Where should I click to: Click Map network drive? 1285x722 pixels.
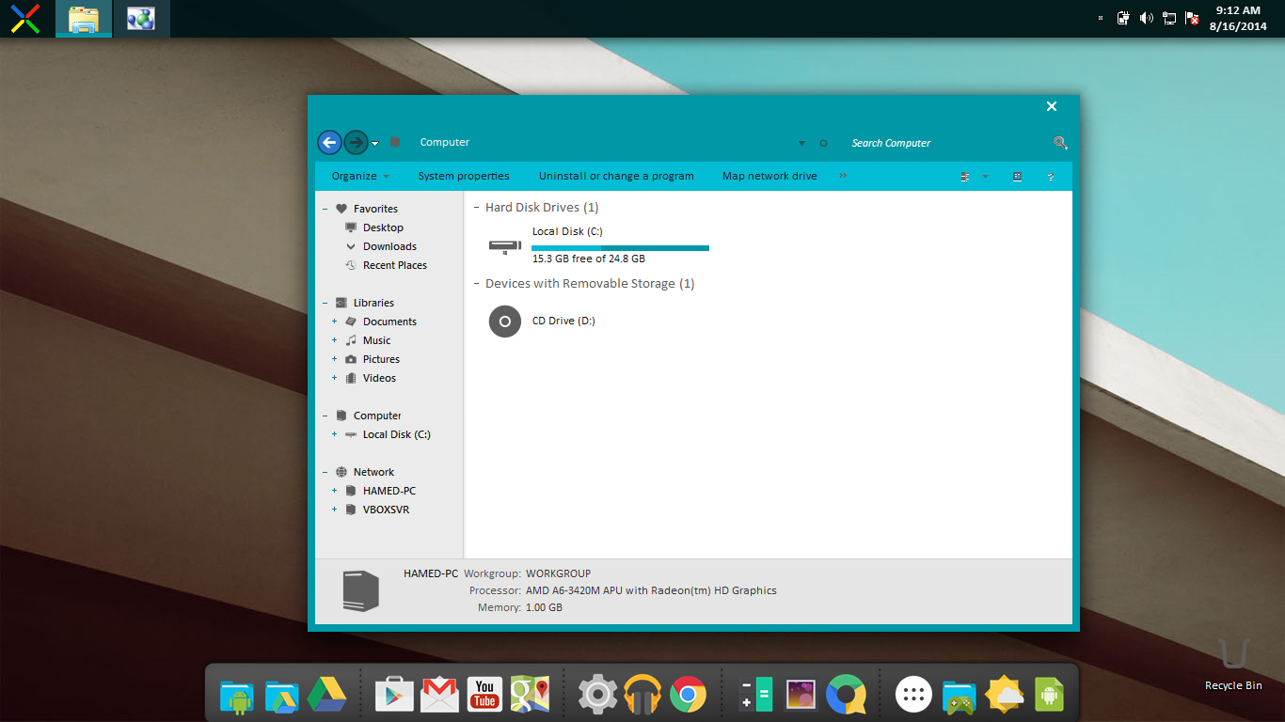(769, 177)
